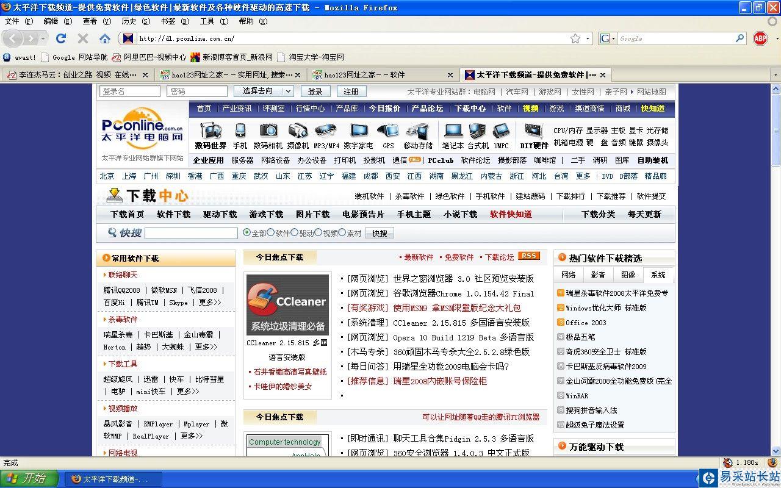Screen dimensions: 781x488
Task: Click the 注册 register button
Action: tap(351, 91)
